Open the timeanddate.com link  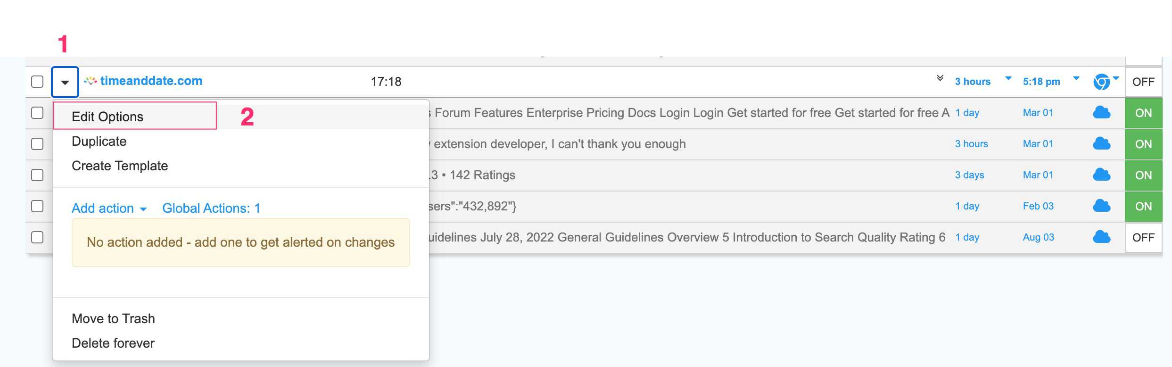pos(151,81)
